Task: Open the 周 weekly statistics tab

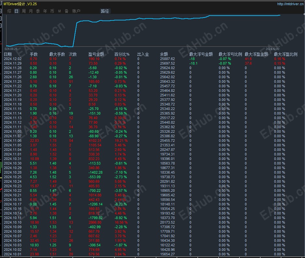Action: (23, 11)
